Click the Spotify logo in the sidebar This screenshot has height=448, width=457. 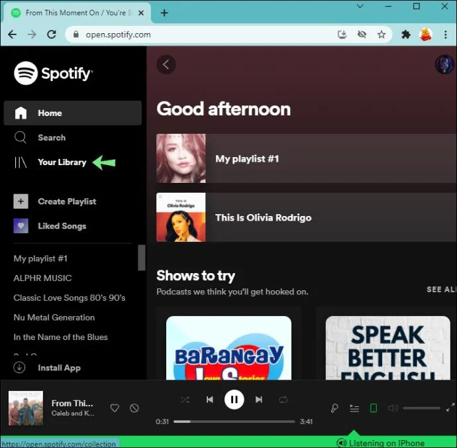53,73
